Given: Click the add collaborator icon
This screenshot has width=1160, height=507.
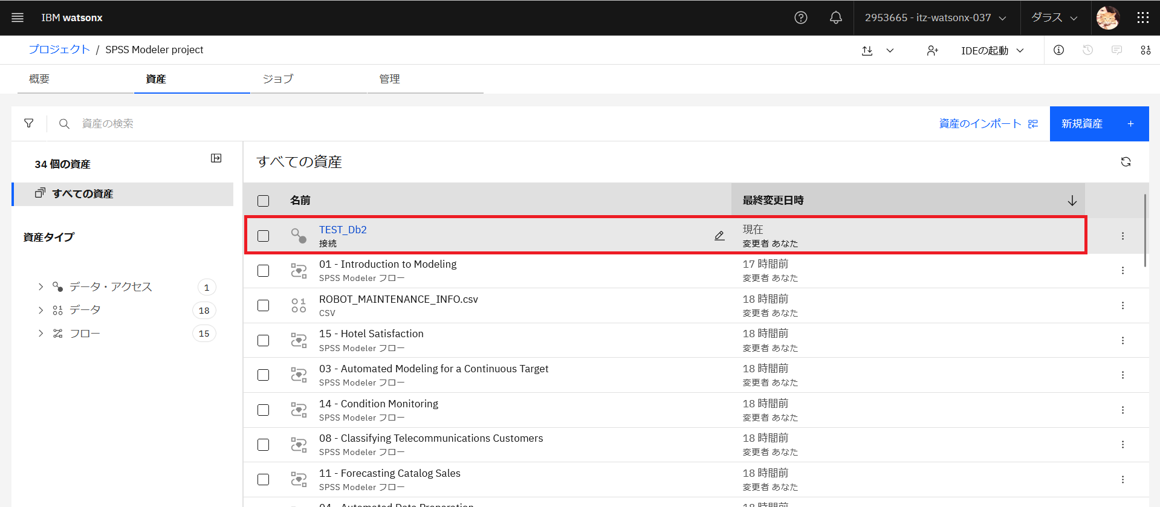Looking at the screenshot, I should (x=933, y=51).
